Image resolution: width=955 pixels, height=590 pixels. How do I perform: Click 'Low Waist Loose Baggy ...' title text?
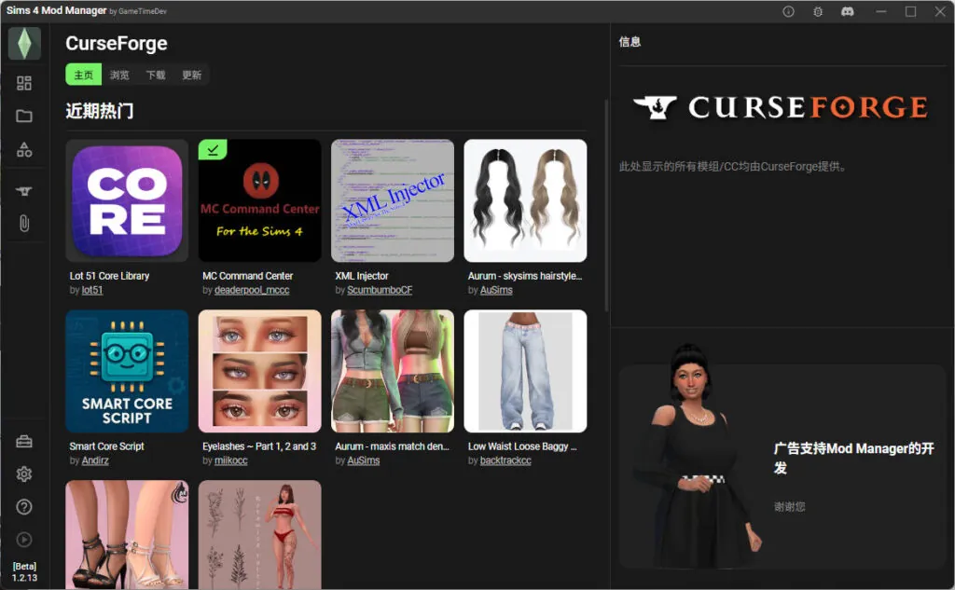tap(522, 446)
